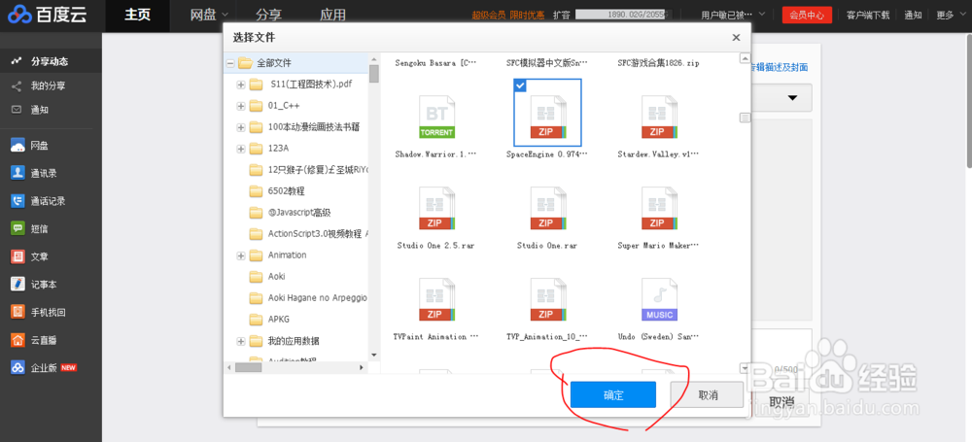Uncheck the SpaceEngine 0.974 file checkbox
Image resolution: width=972 pixels, height=442 pixels.
click(521, 86)
